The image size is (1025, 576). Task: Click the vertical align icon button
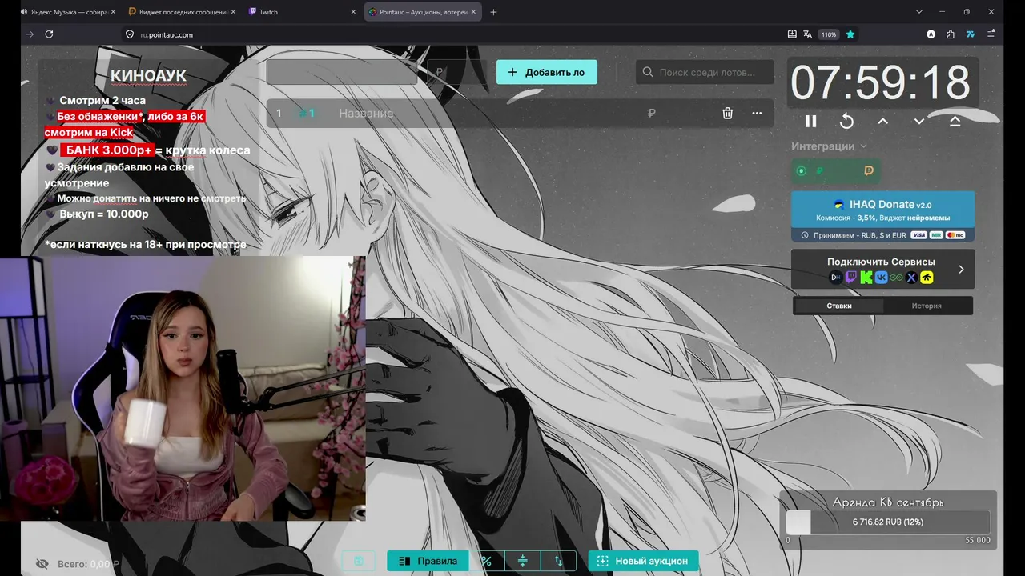pos(522,561)
